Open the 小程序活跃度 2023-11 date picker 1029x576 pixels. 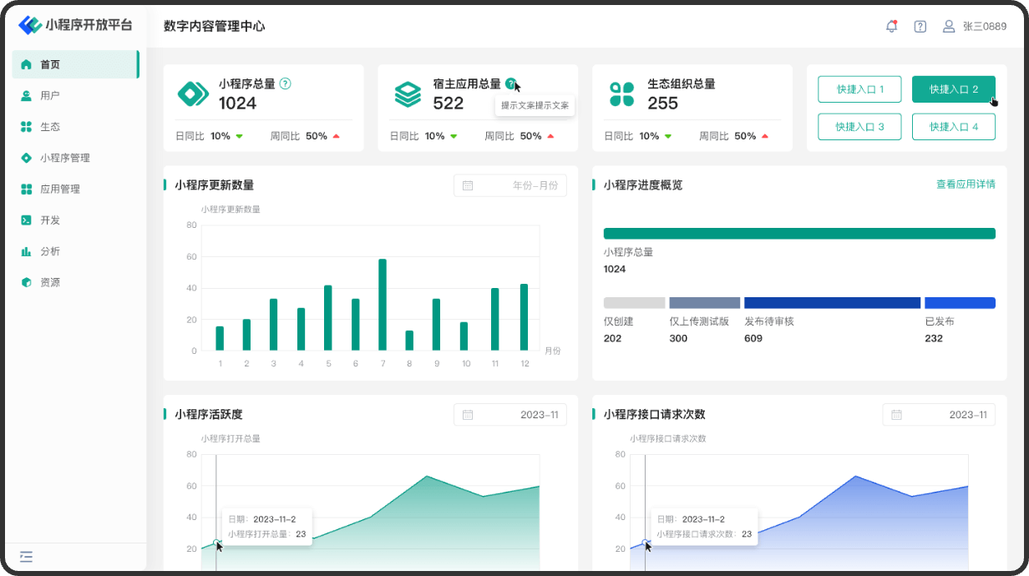click(509, 415)
